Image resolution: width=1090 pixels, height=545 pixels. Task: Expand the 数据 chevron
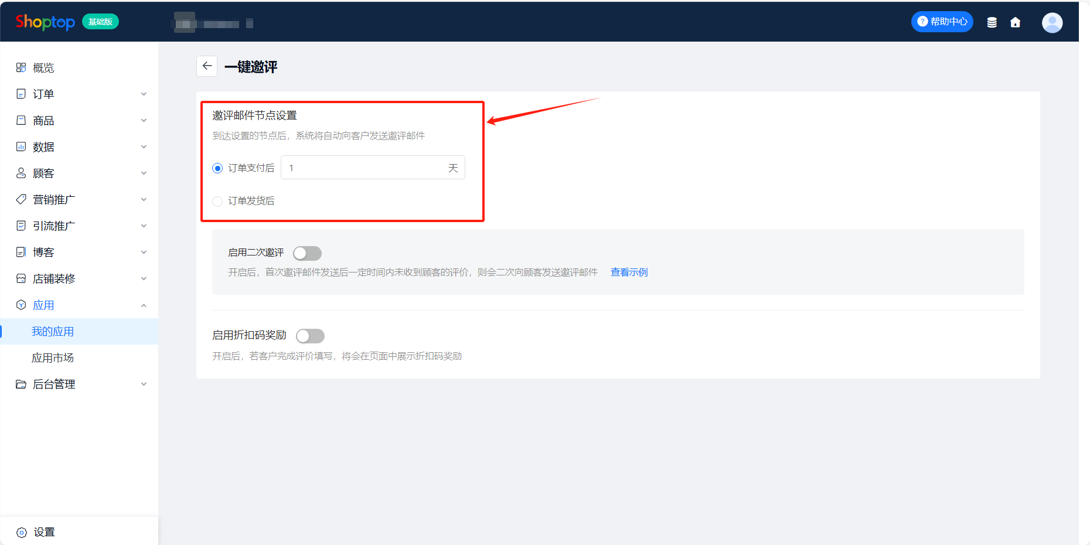tap(144, 147)
